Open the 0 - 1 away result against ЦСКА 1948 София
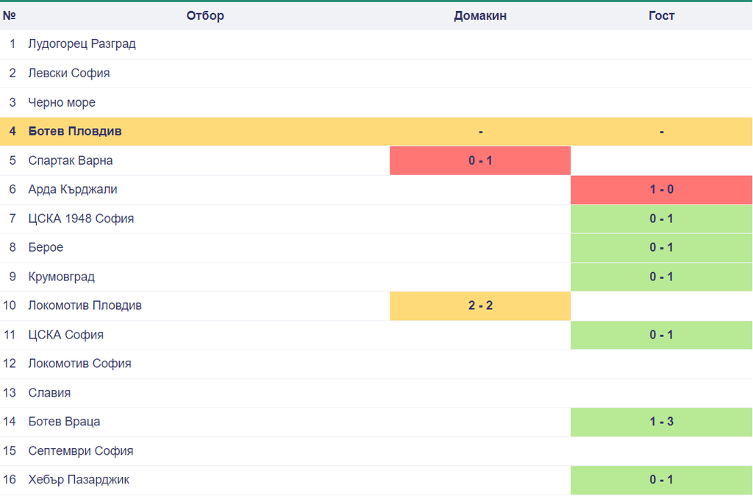The height and width of the screenshot is (496, 753). 661,219
